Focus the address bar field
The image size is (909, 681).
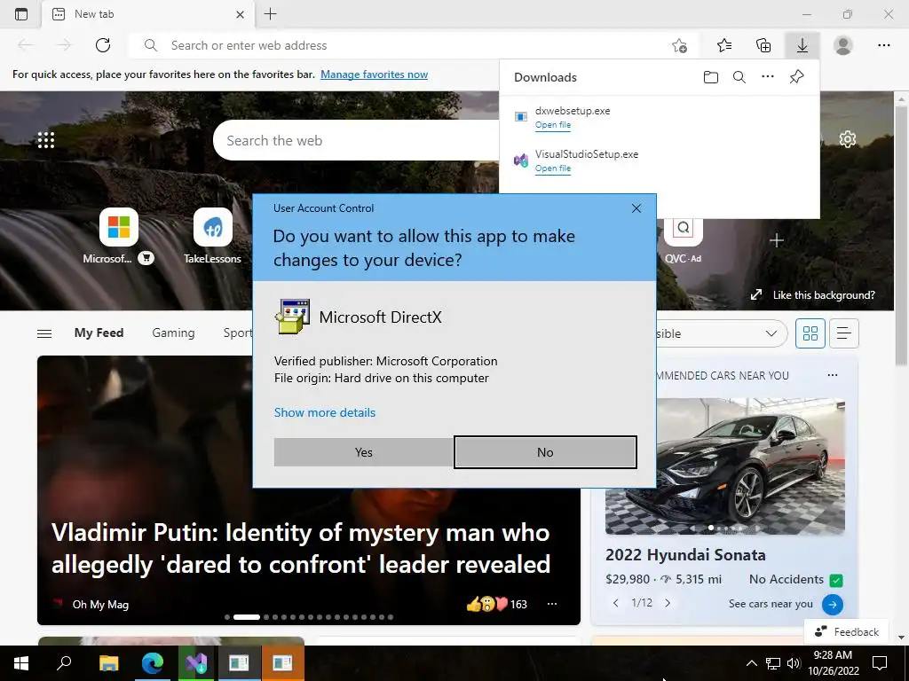(412, 45)
